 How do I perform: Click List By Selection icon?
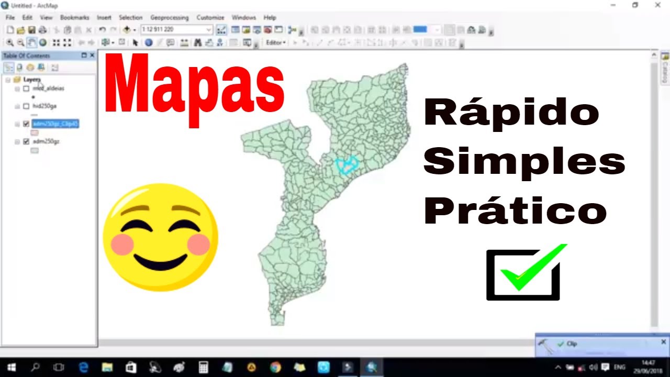(41, 67)
